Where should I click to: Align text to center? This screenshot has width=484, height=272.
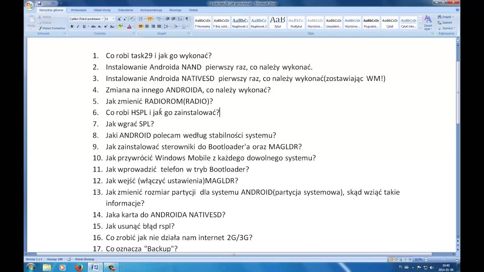pyautogui.click(x=147, y=26)
